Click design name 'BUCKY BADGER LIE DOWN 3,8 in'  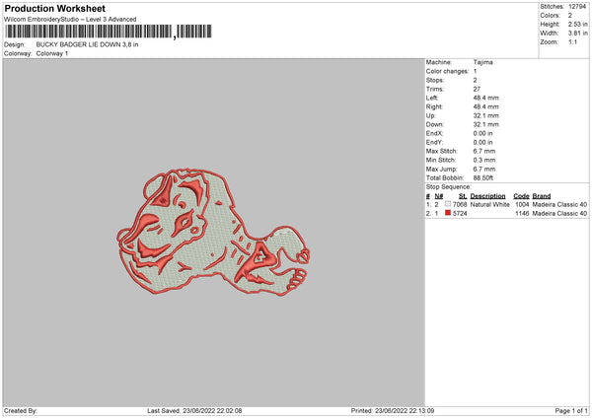click(87, 44)
